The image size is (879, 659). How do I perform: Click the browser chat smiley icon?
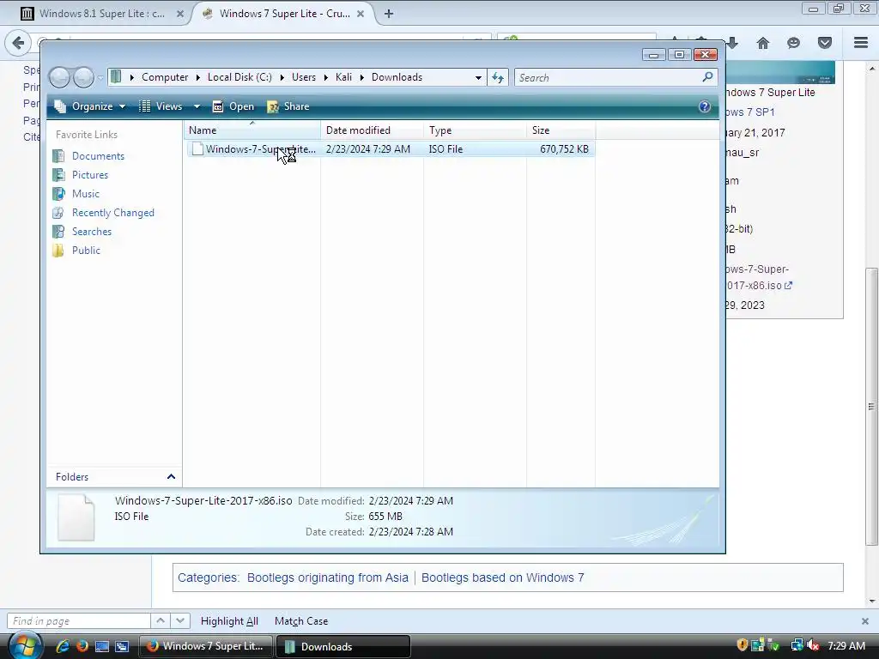click(x=793, y=43)
